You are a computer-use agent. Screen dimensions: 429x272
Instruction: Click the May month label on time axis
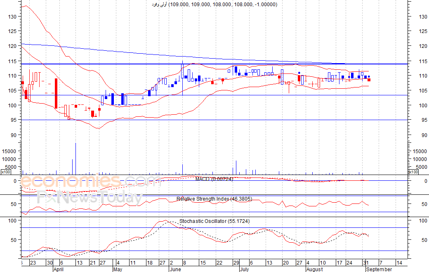coord(118,269)
